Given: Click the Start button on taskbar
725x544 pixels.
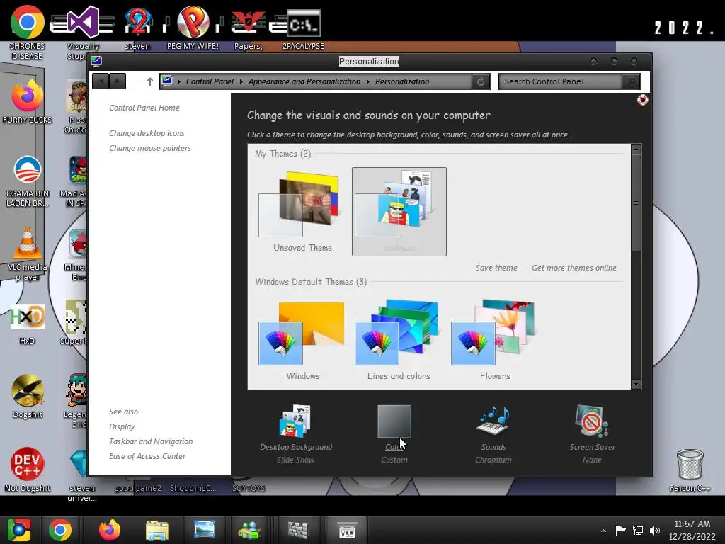Looking at the screenshot, I should click(18, 530).
